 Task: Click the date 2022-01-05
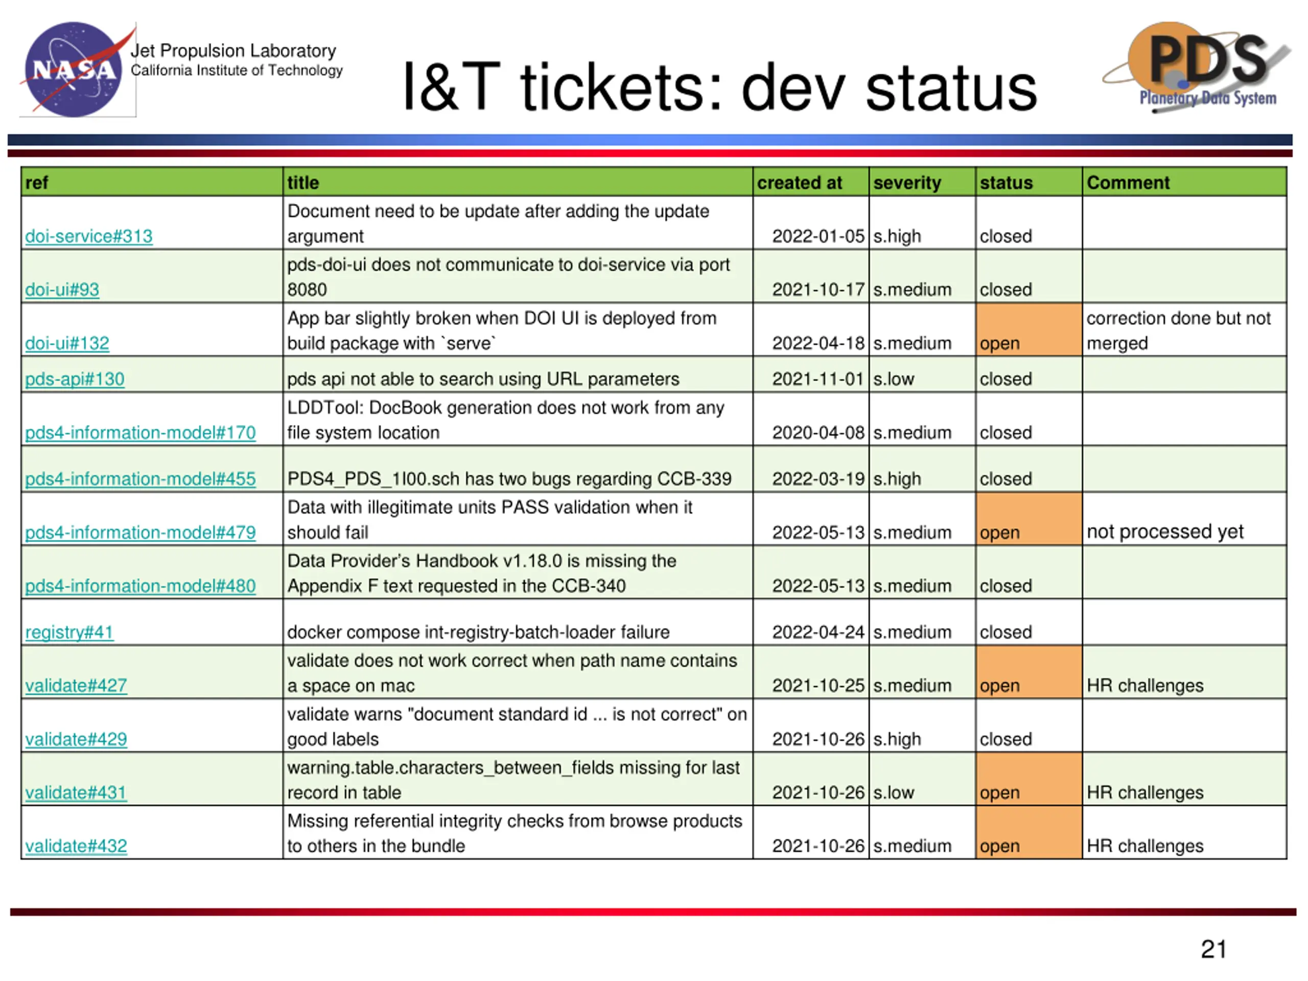click(x=819, y=236)
